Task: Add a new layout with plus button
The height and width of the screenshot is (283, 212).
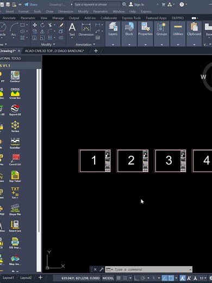Action: [x=40, y=278]
